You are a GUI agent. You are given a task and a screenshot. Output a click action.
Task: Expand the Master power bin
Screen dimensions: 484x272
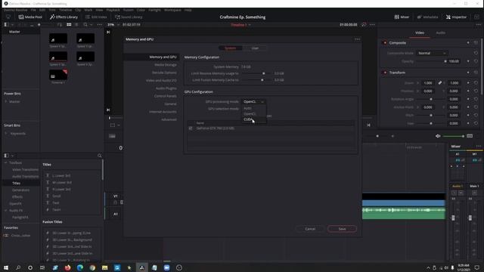(5, 101)
